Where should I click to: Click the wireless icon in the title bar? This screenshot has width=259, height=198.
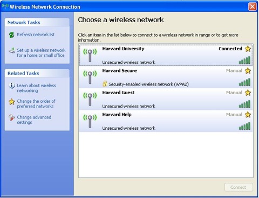click(5, 6)
